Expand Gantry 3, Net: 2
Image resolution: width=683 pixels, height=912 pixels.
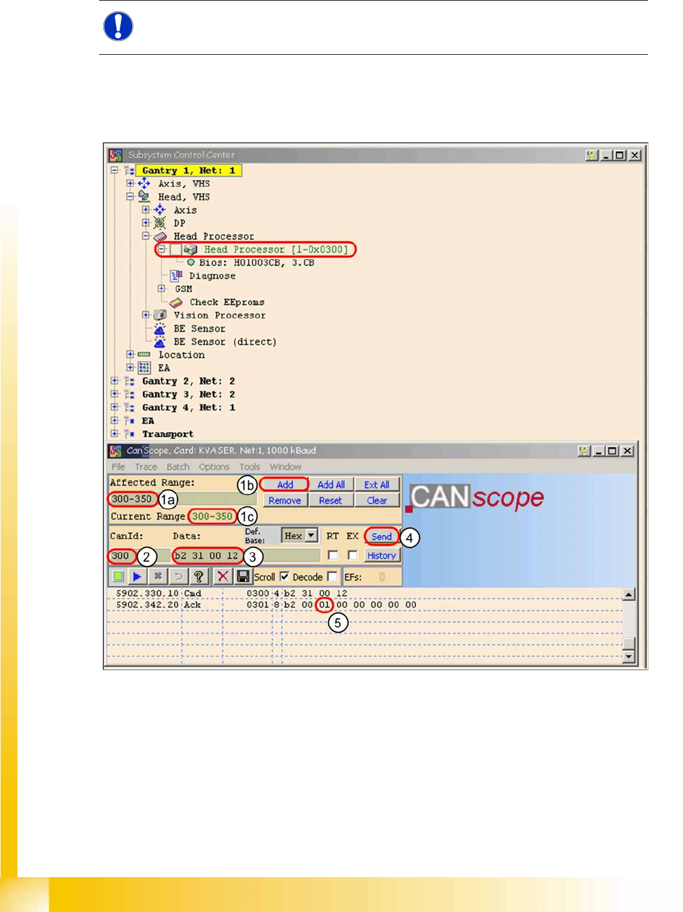(114, 393)
